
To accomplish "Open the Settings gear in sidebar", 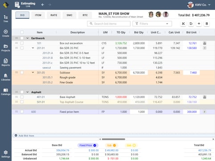I will coord(6,154).
